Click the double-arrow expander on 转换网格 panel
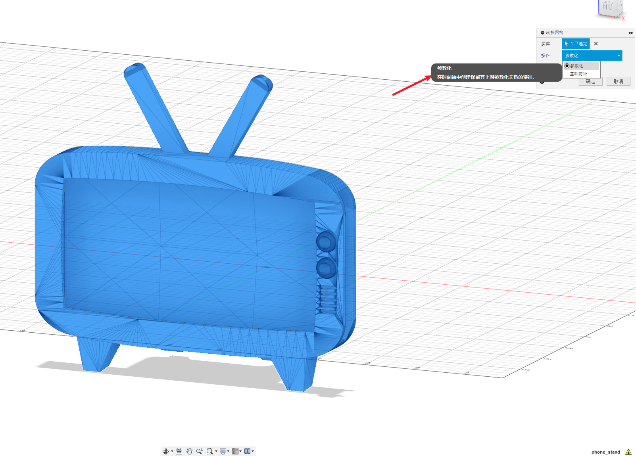636x456 pixels. pyautogui.click(x=631, y=33)
